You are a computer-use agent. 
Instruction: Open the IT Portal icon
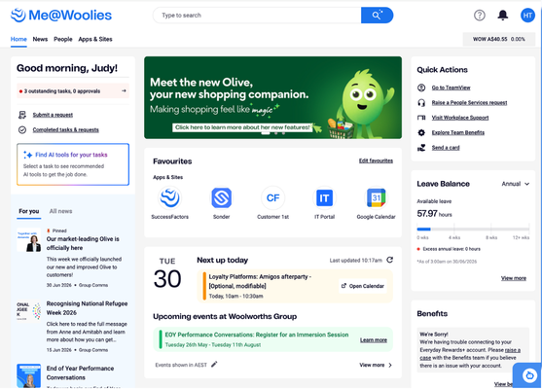coord(324,198)
